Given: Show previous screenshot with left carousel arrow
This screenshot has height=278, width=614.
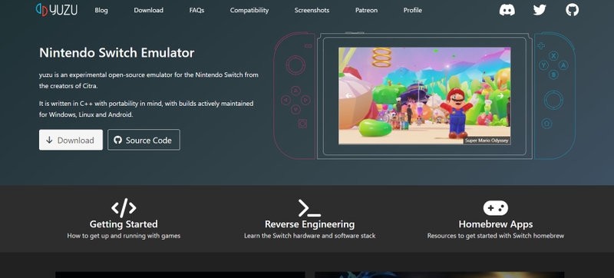Looking at the screenshot, I should pos(348,95).
